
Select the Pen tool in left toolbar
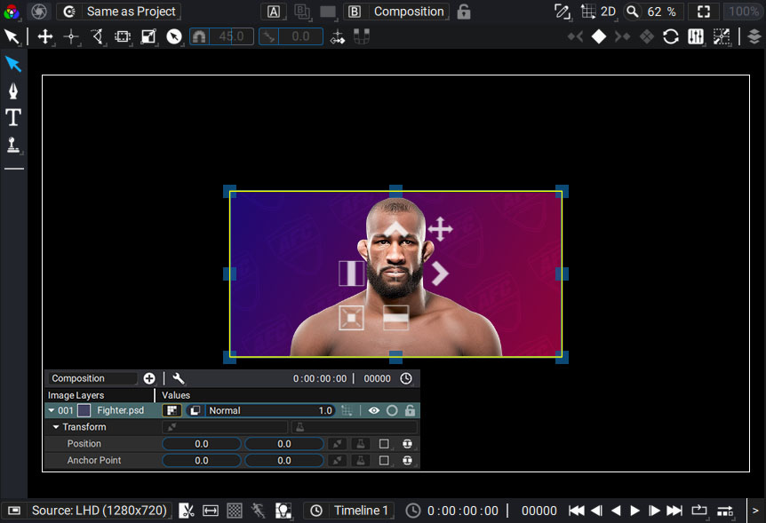[13, 91]
